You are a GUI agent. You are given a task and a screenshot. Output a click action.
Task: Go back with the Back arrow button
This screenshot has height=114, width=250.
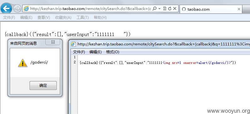(x=6, y=8)
